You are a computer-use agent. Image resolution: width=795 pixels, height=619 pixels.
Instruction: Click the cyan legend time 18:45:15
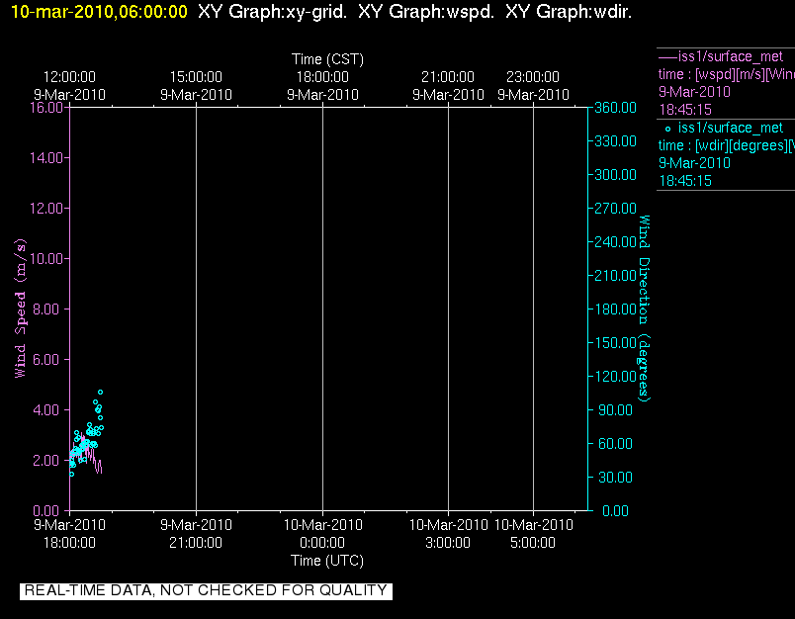(685, 181)
